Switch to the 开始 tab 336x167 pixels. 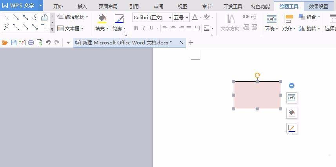pos(58,6)
